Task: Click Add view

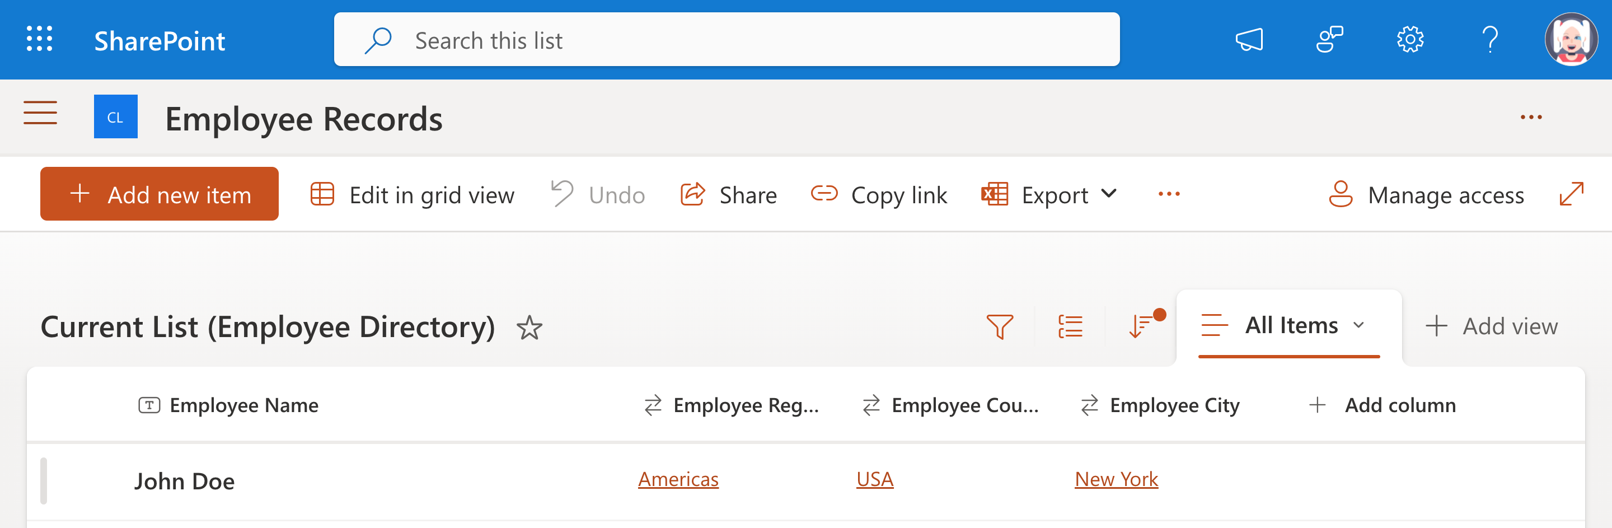Action: point(1491,326)
